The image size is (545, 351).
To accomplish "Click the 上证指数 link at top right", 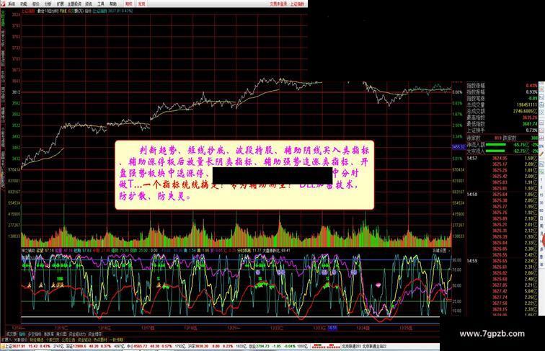I will (297, 4).
